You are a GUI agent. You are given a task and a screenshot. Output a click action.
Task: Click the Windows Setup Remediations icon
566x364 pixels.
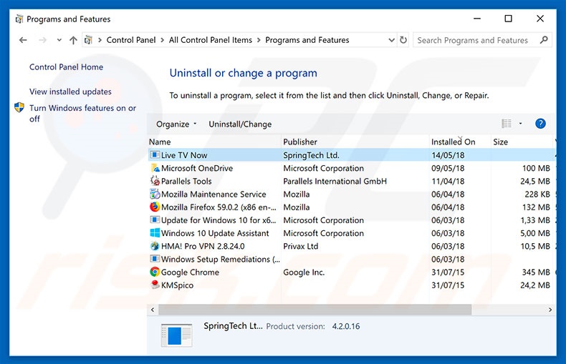[x=155, y=259]
